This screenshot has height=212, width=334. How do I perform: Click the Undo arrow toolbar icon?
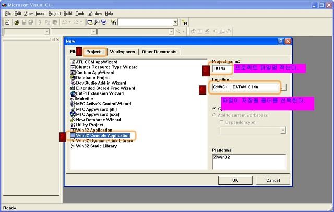[65, 22]
